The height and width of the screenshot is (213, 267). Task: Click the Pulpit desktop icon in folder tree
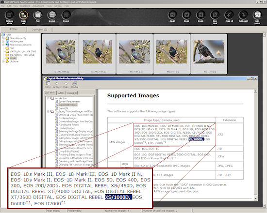point(3,35)
